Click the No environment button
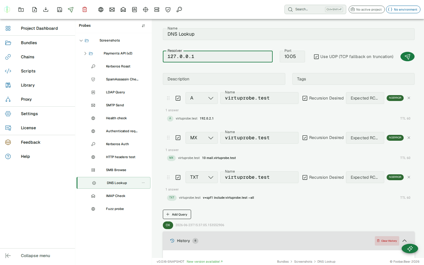The image size is (424, 265). 403,9
